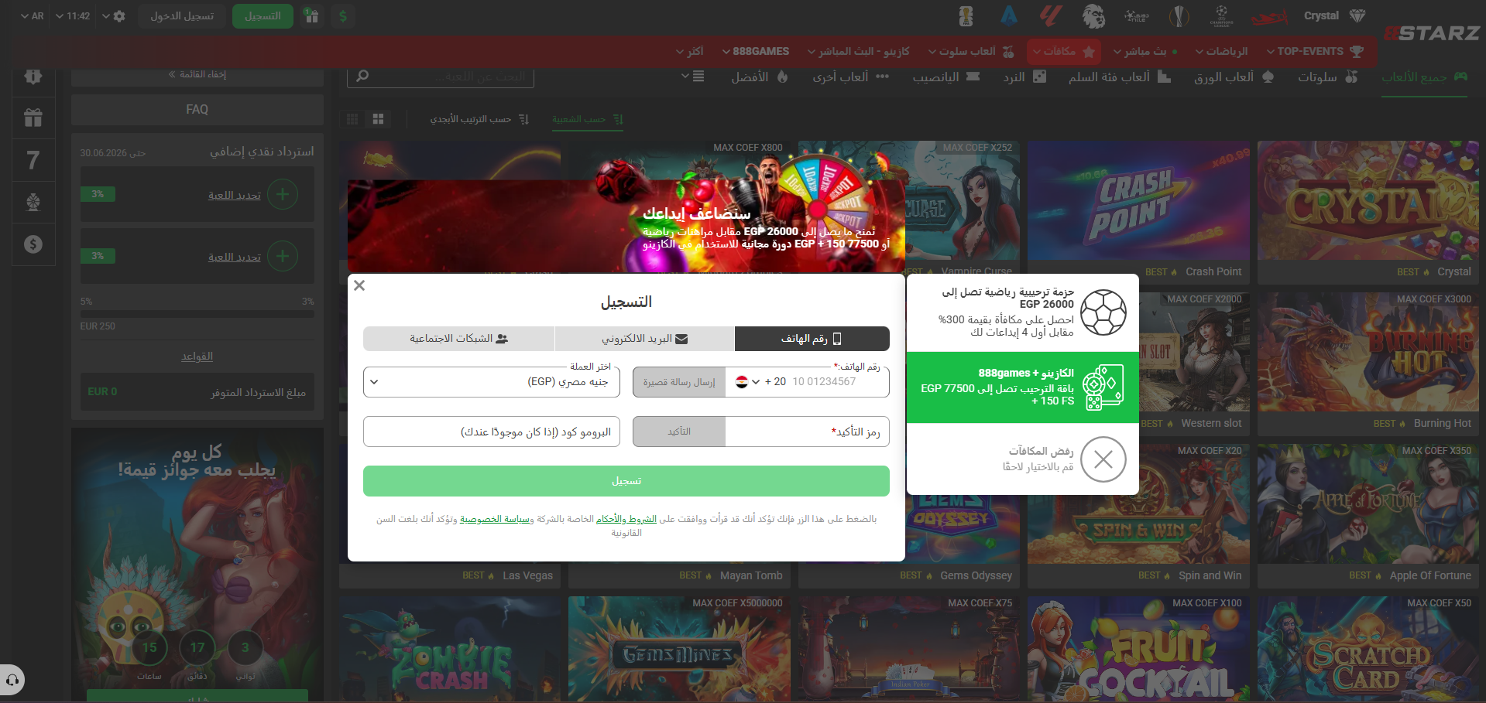Open the 11:42 time zone dropdown
1486x703 pixels.
click(x=74, y=16)
